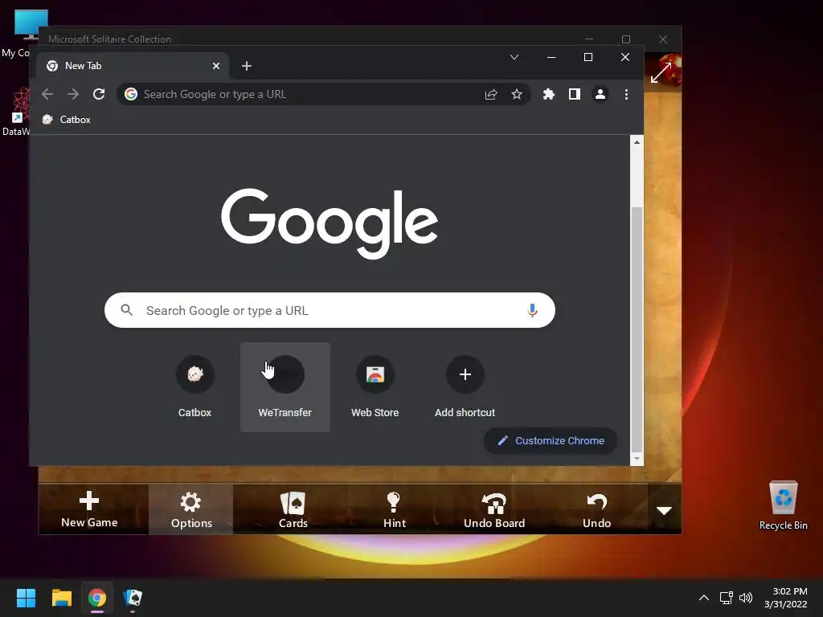Reload the current Chrome page
This screenshot has height=617, width=823.
99,94
